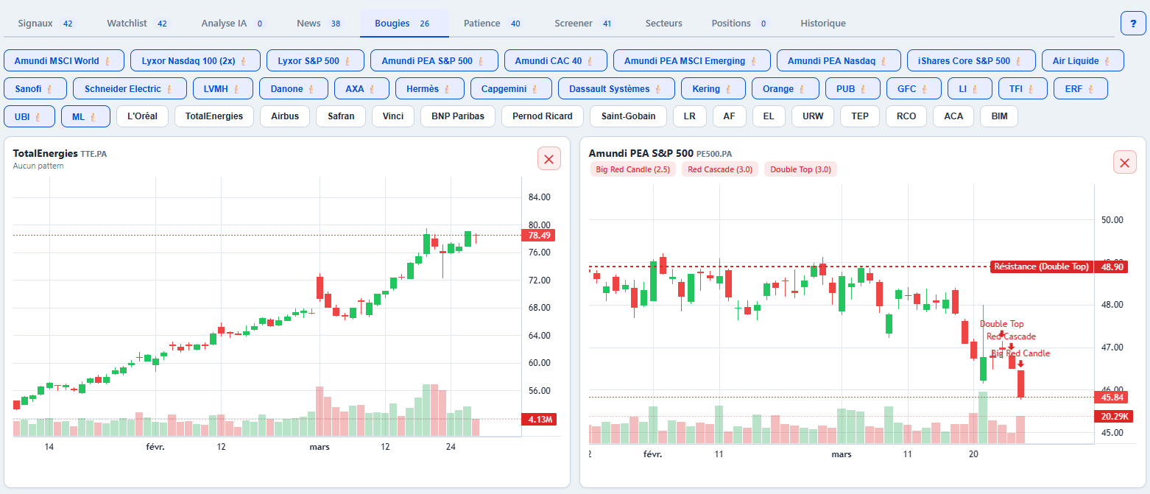Click the Big Red Candle arrow marker
1150x494 pixels.
click(1020, 364)
